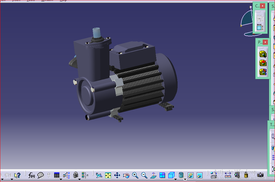This screenshot has width=275, height=182.
Task: Click the padlock Lock parameters icon
Action: (76, 175)
